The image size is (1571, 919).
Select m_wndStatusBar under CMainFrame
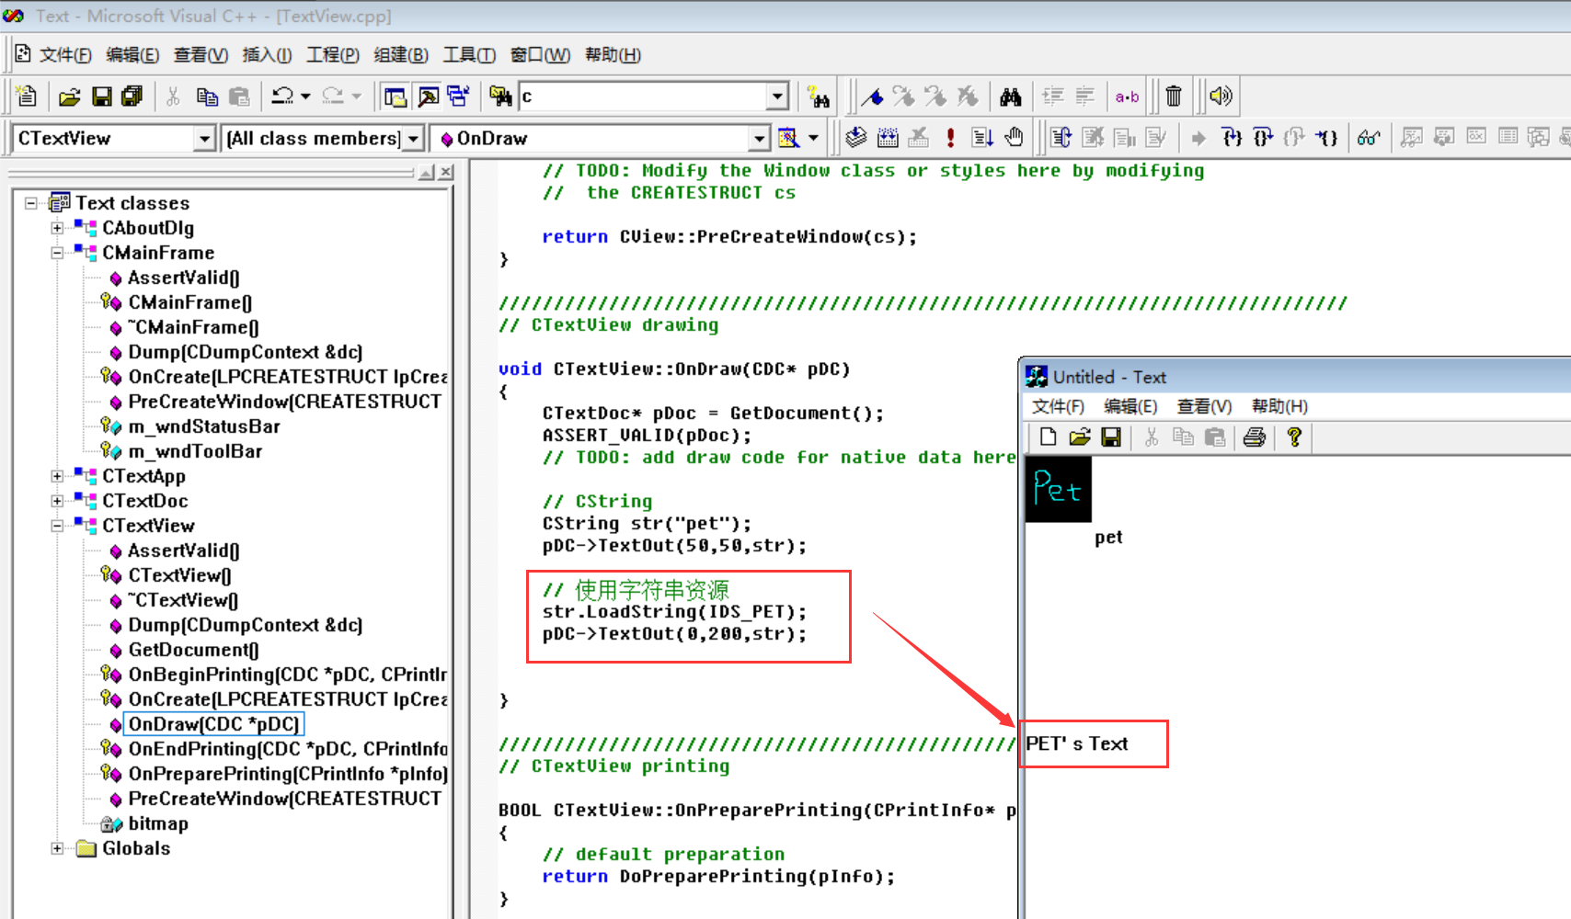coord(204,426)
